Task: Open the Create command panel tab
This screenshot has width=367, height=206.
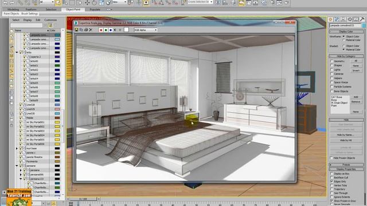Action: pyautogui.click(x=330, y=19)
